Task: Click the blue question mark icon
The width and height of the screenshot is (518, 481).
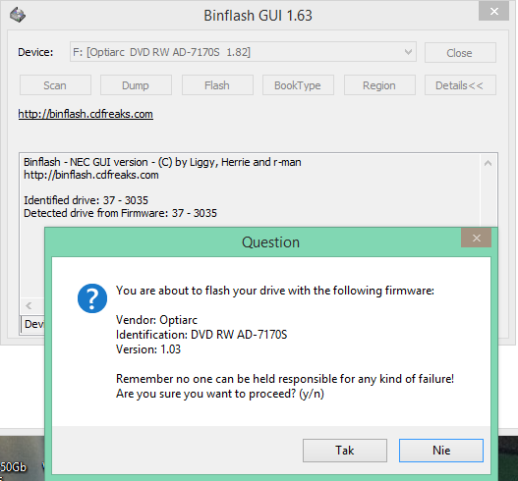Action: (92, 298)
